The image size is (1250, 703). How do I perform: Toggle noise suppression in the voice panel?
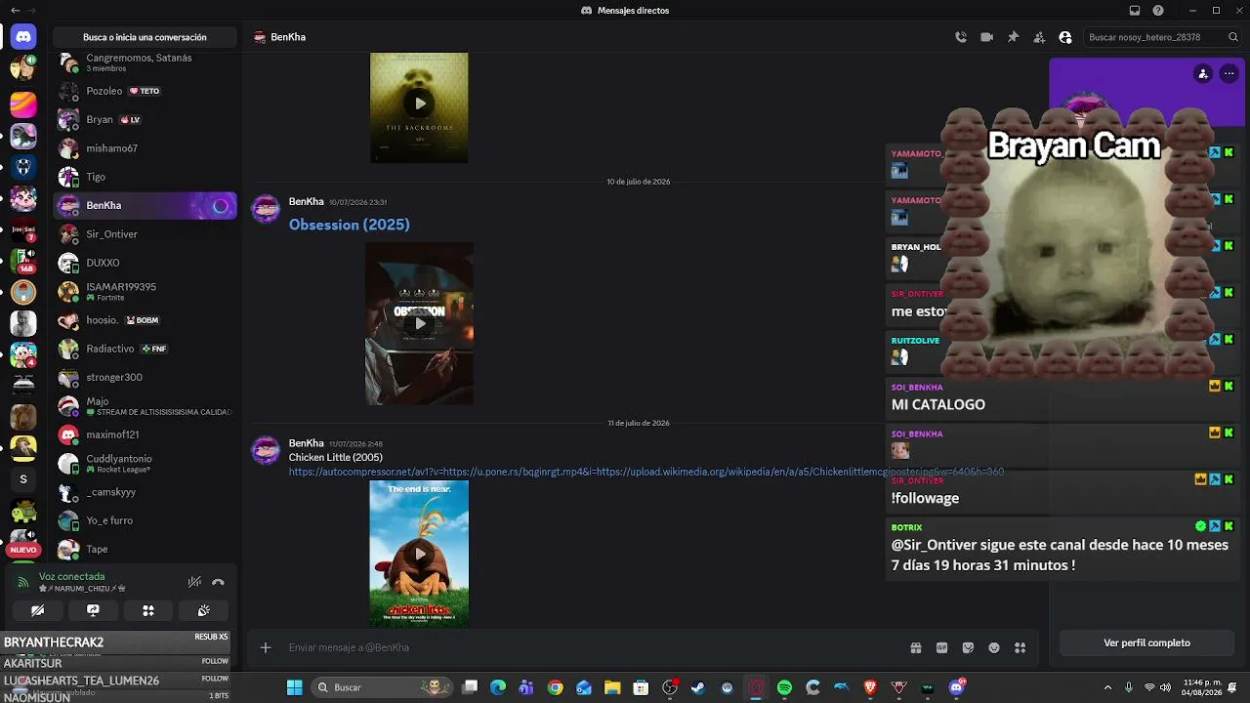[x=194, y=582]
